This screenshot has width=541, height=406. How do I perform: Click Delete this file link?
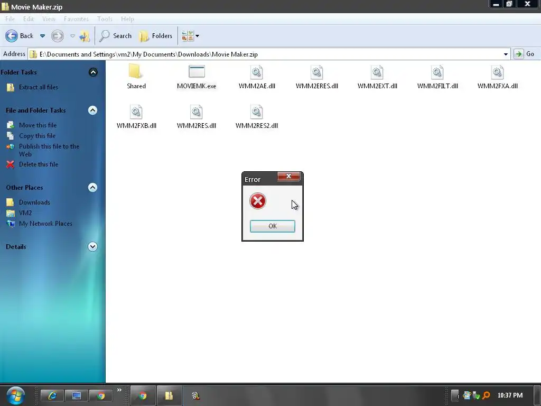38,164
